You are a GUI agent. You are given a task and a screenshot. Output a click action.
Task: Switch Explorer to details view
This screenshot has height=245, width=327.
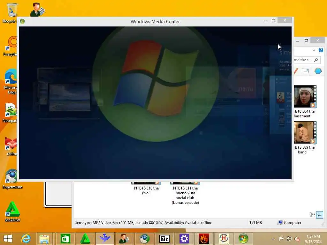coord(312,215)
